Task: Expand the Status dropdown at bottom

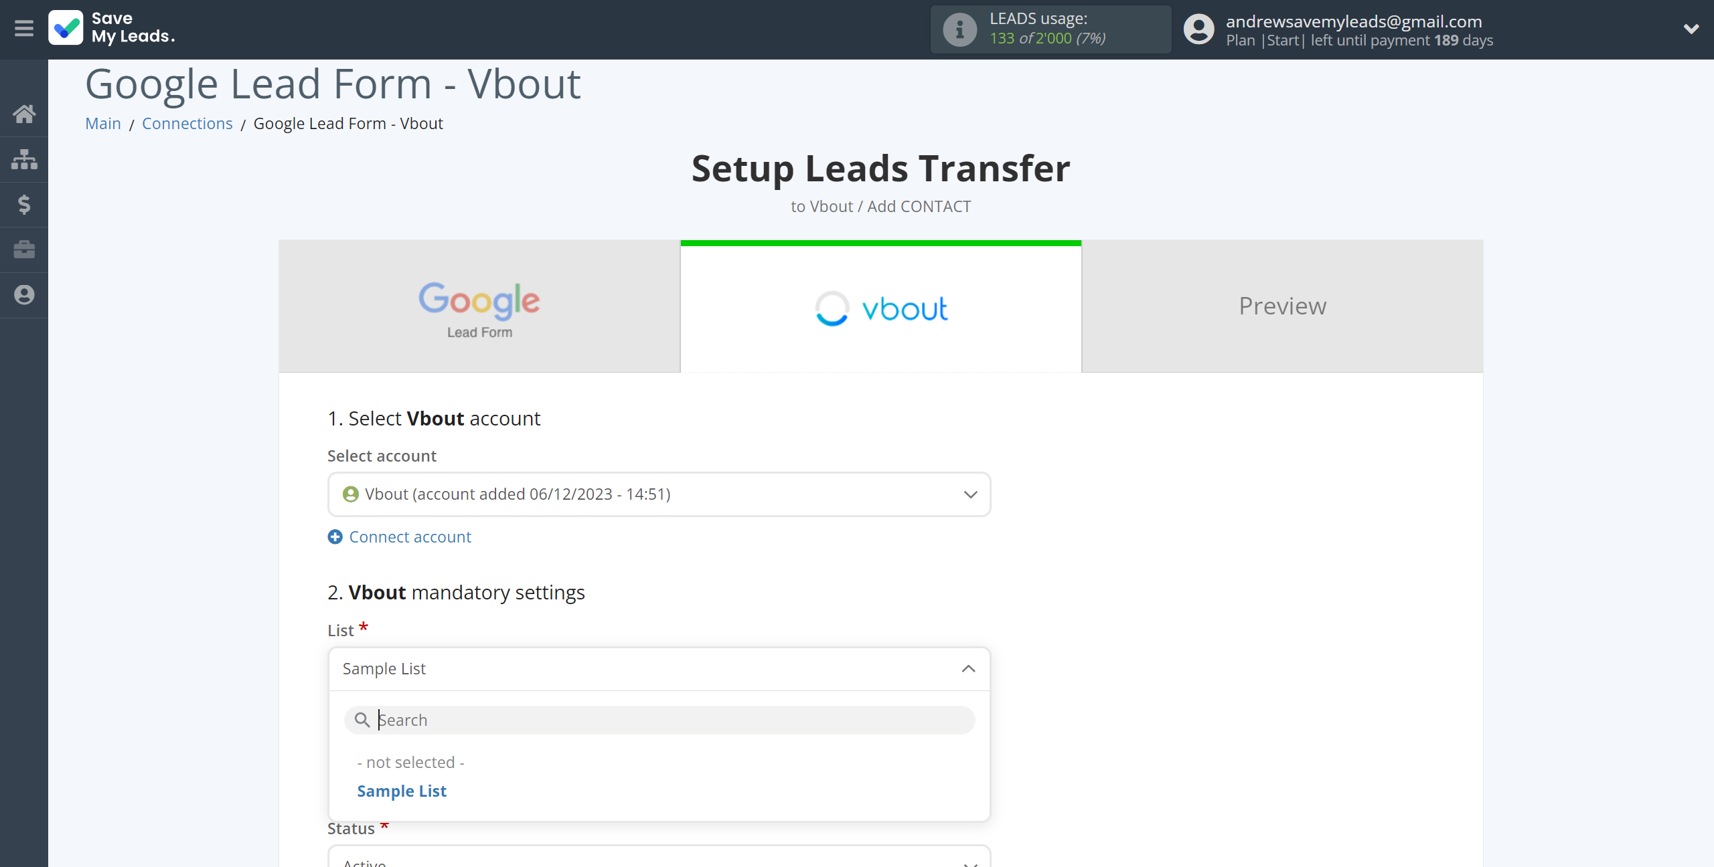Action: (969, 860)
